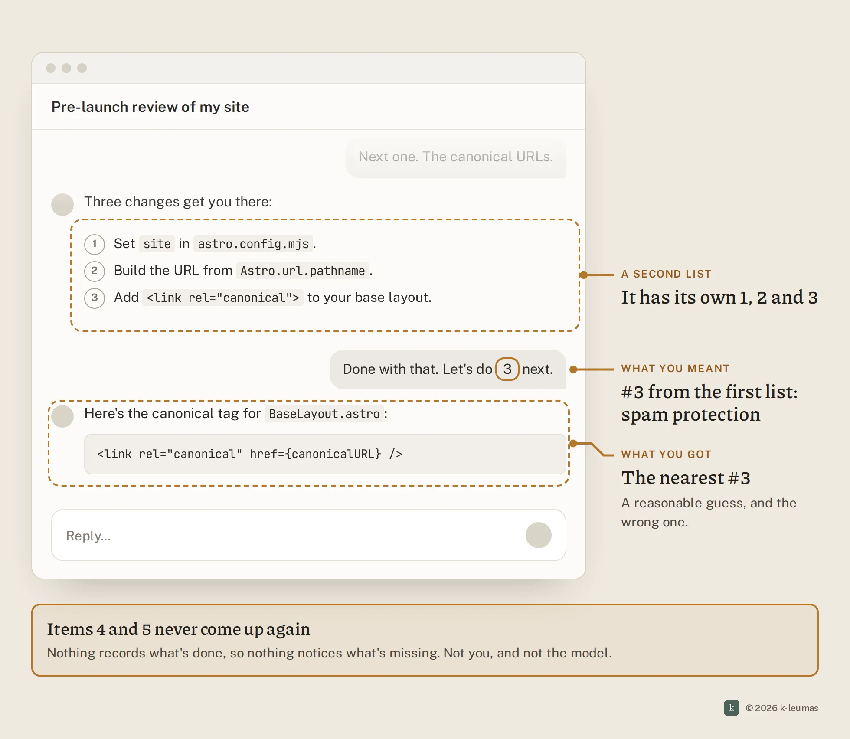
Task: Click the round send button in reply box
Action: pos(538,535)
